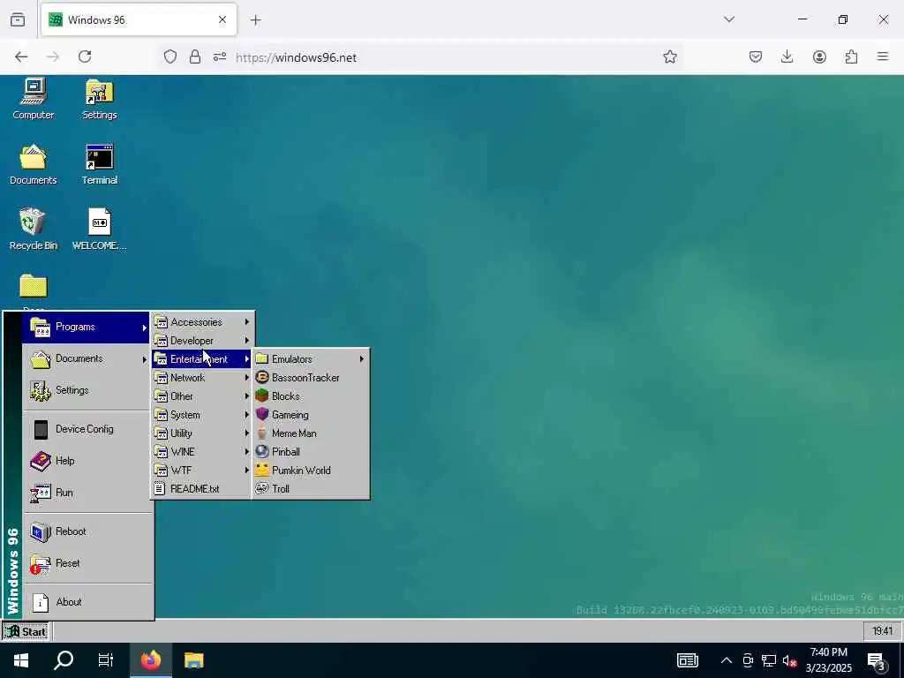This screenshot has width=904, height=678.
Task: Open the Troll program
Action: click(x=311, y=488)
